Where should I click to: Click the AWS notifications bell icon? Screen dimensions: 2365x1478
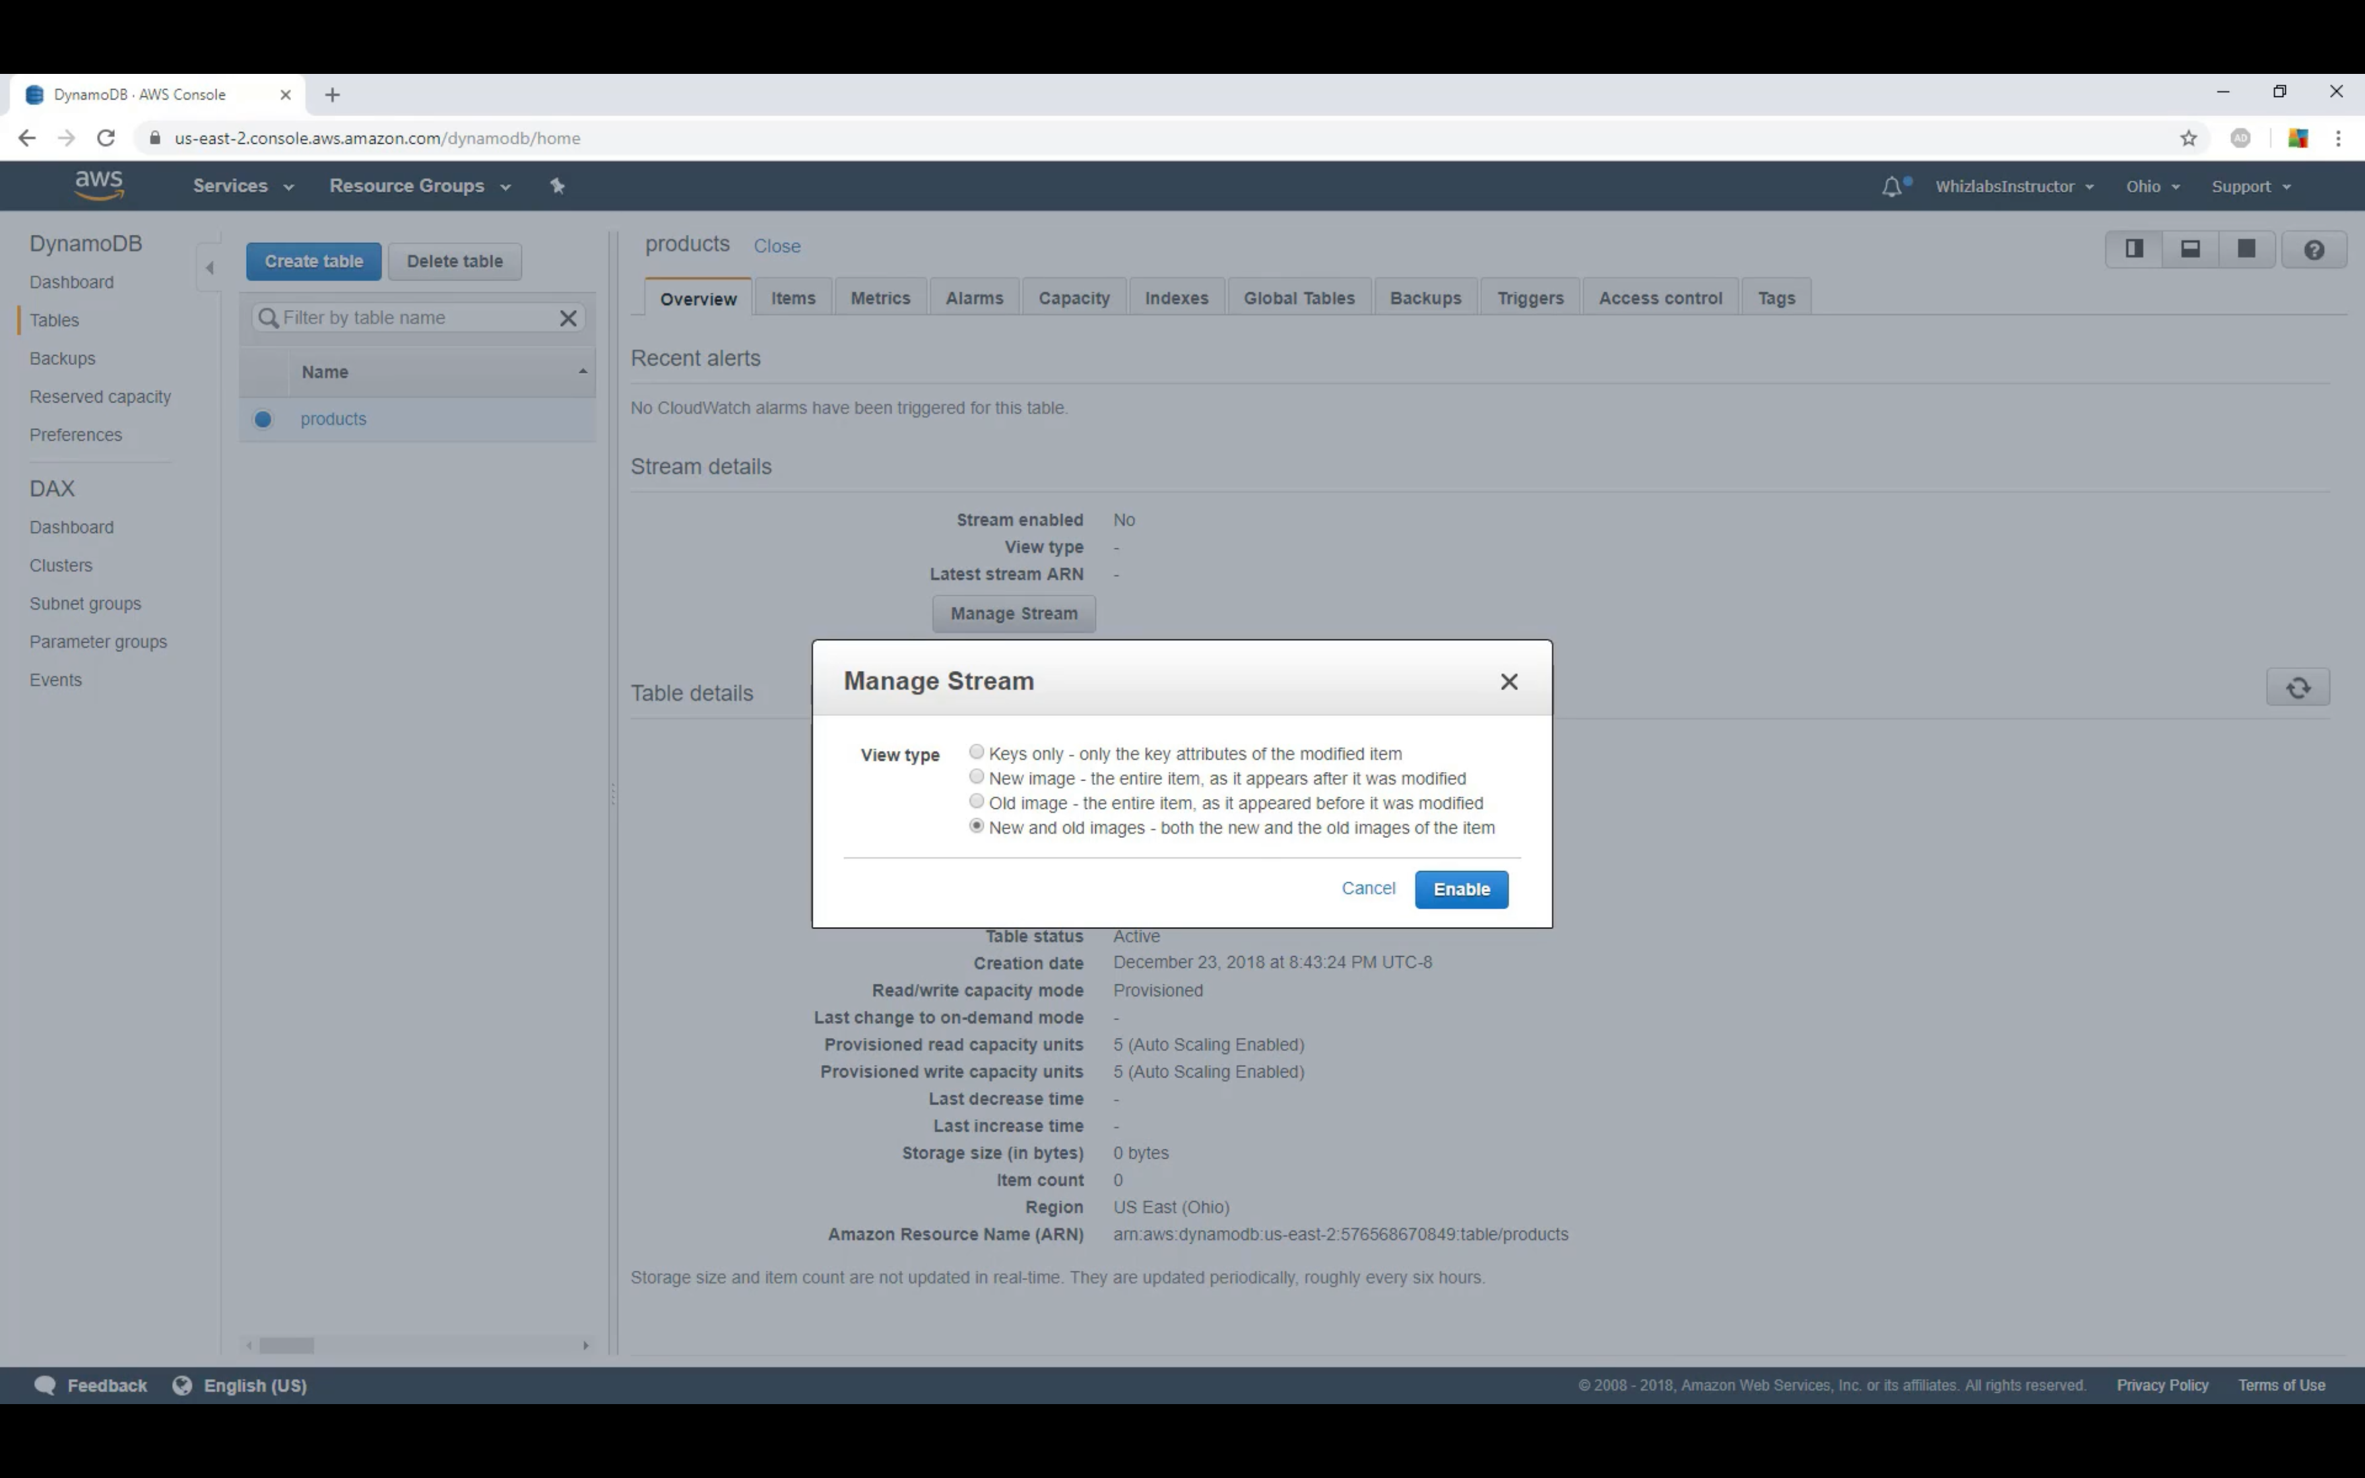[1892, 185]
